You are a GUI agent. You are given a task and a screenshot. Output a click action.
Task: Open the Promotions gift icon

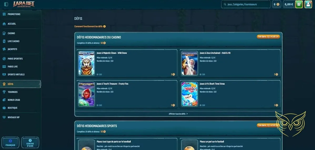pyautogui.click(x=4, y=14)
